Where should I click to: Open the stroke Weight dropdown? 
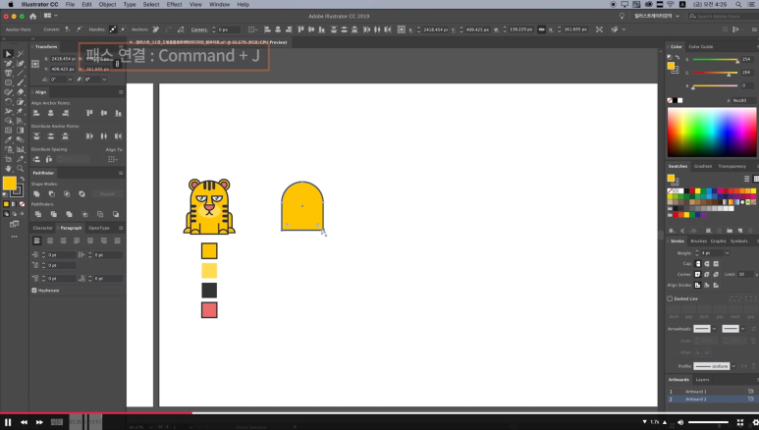point(727,253)
